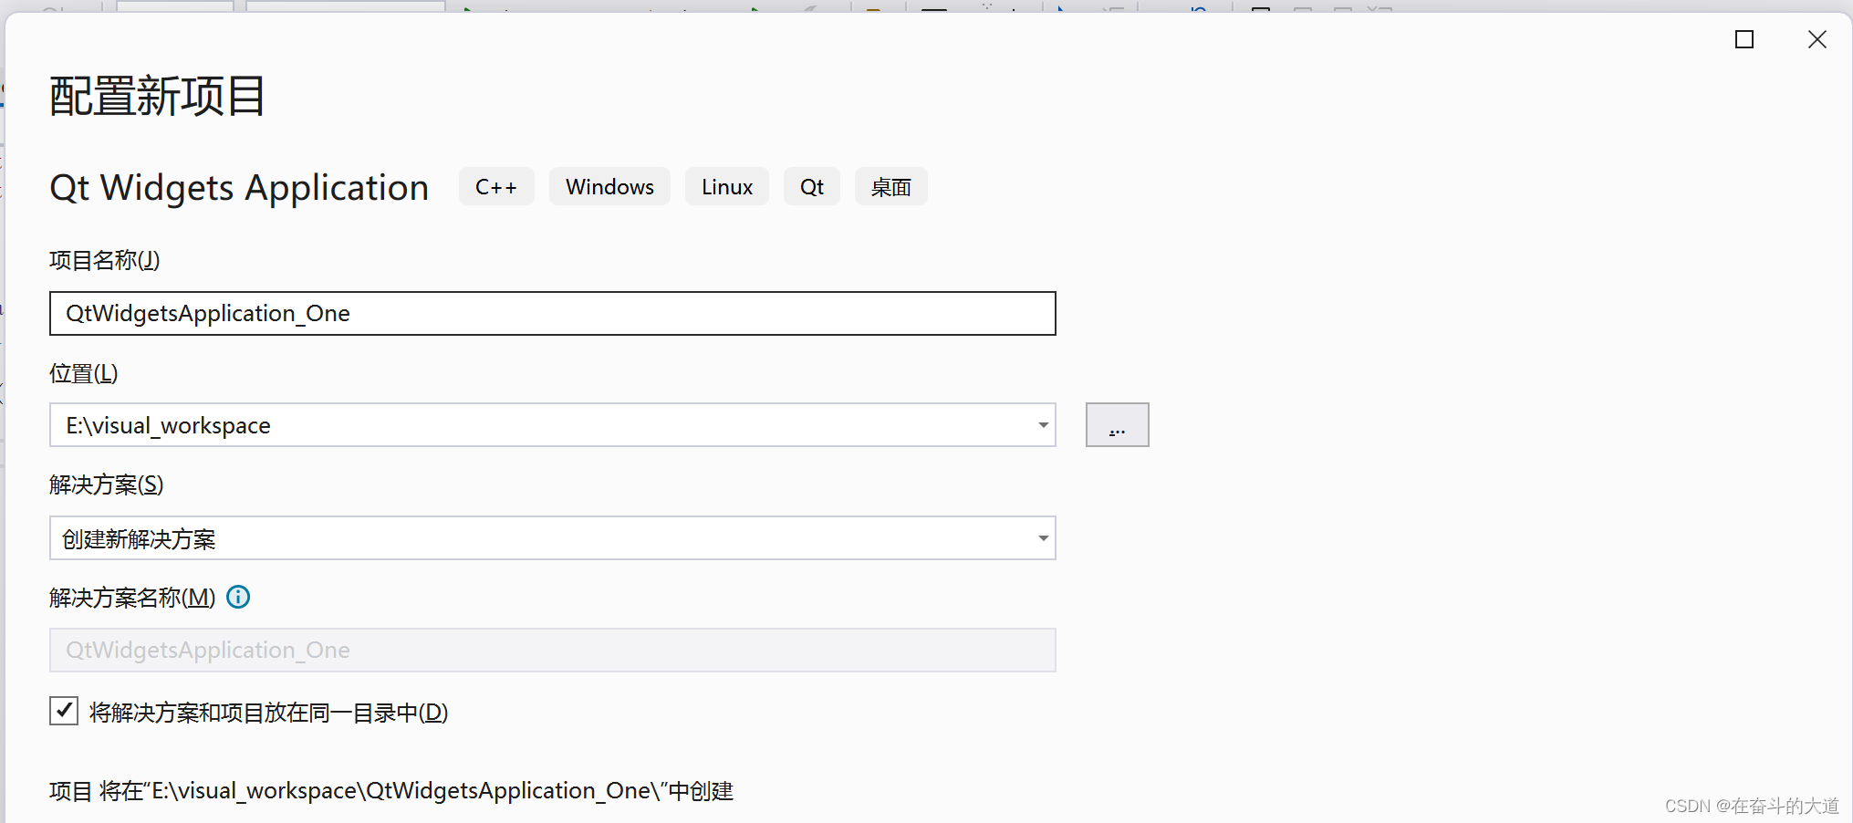Click the project name input field
Screen dimensions: 1853x823
[x=552, y=313]
